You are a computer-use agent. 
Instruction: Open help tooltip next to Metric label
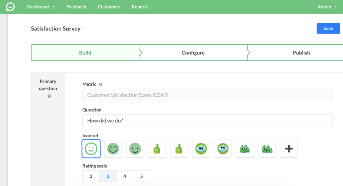point(101,85)
